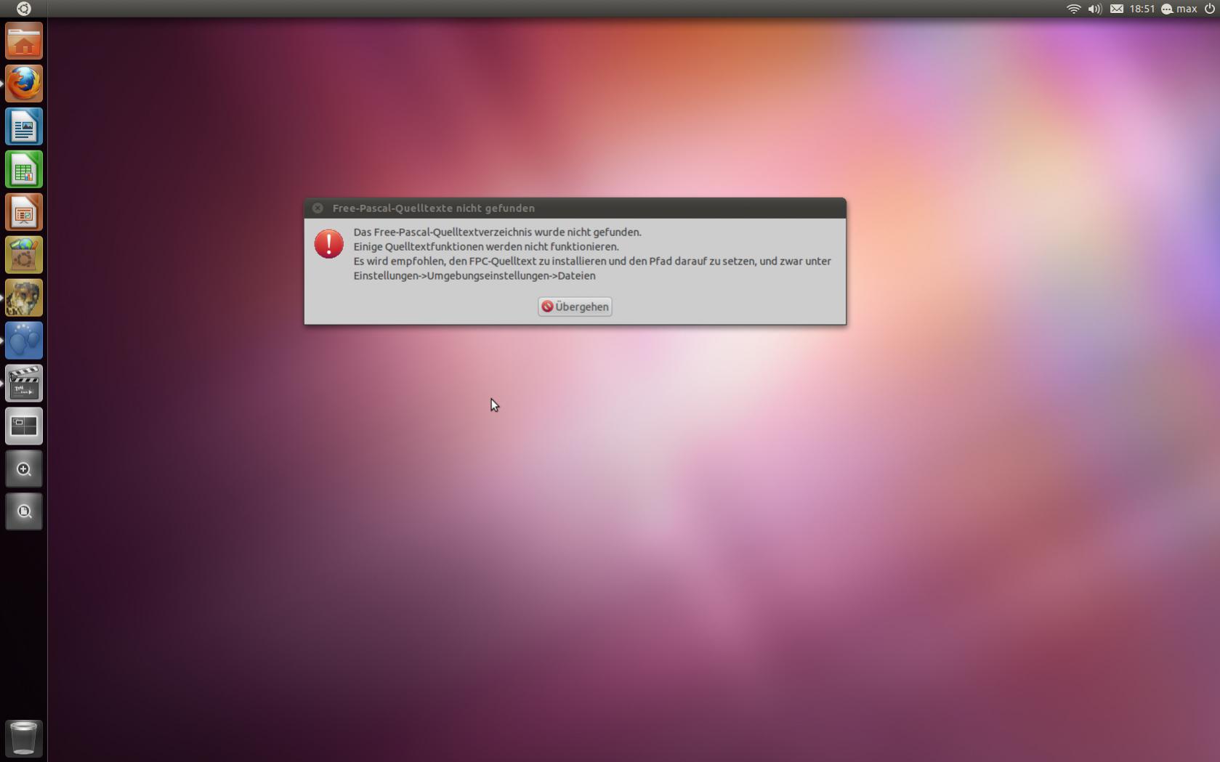Open the messaging envelope indicator

1117,9
